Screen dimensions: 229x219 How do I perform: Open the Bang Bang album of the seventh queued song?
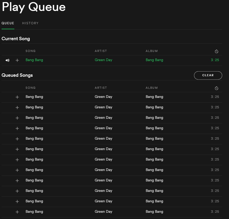pos(154,159)
